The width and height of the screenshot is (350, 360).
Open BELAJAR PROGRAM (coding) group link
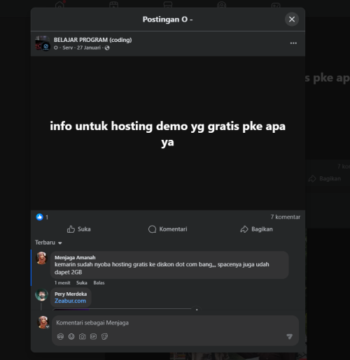[x=92, y=40]
